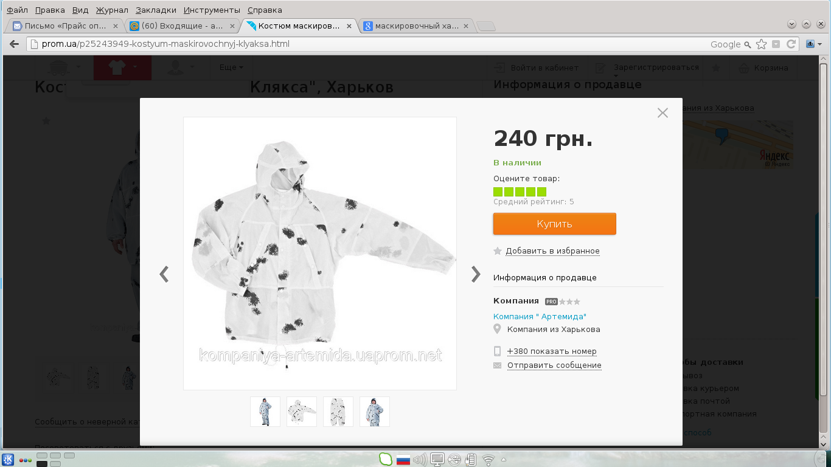831x467 pixels.
Task: Open the person category dropdown in header
Action: (x=182, y=67)
